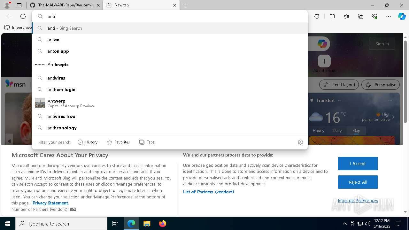Close the The-MALWARE-Repo GitHub tab

click(98, 5)
